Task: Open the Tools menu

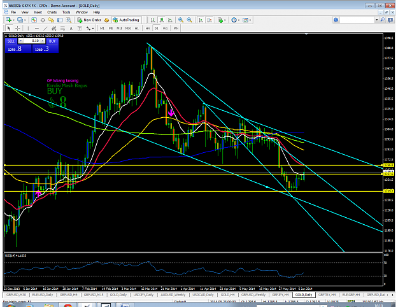Action: coord(66,12)
